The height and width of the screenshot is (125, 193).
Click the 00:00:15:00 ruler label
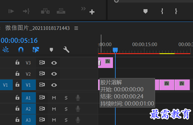point(145,44)
